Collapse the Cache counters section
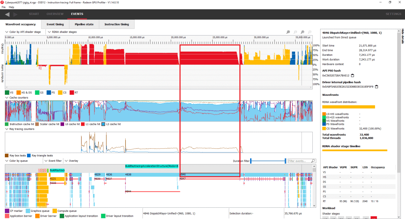The image size is (405, 219). 6,97
